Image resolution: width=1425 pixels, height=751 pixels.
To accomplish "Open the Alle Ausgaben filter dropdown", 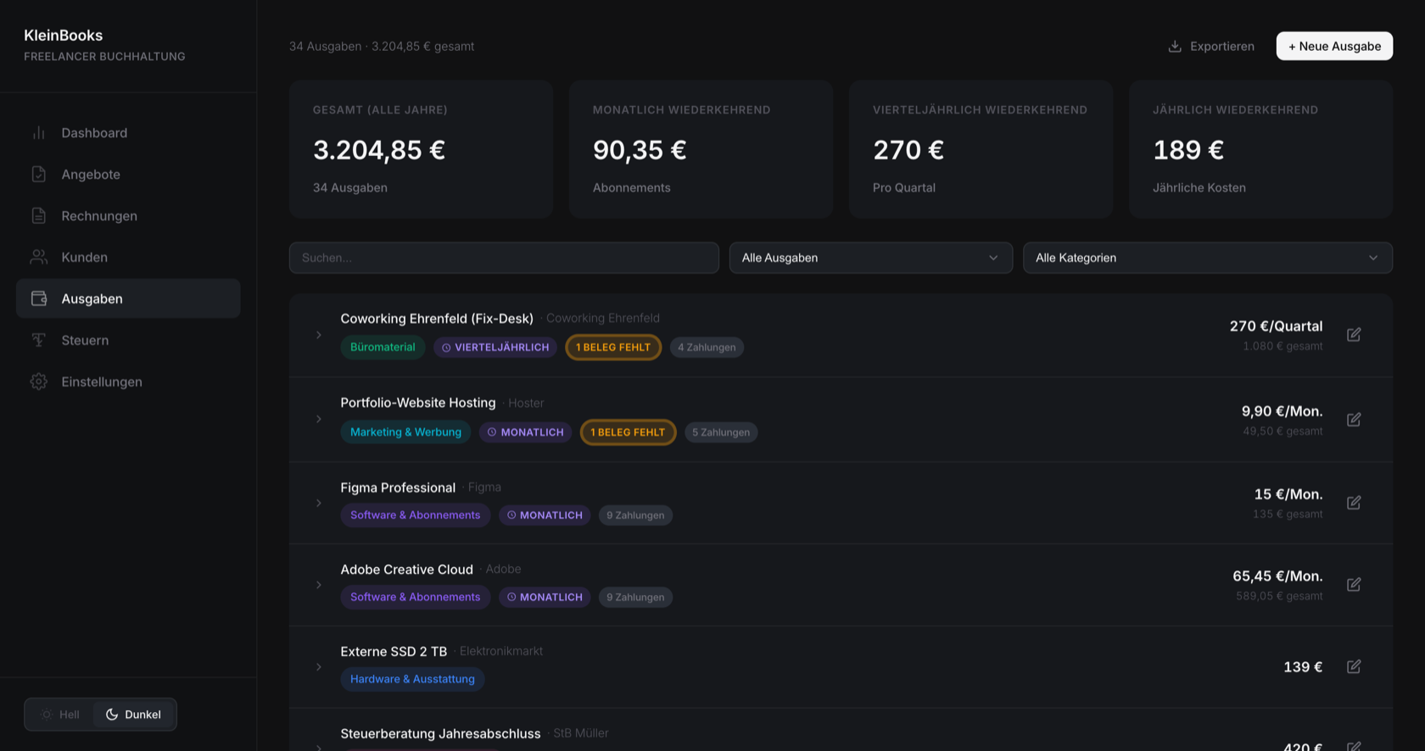I will click(x=870, y=258).
